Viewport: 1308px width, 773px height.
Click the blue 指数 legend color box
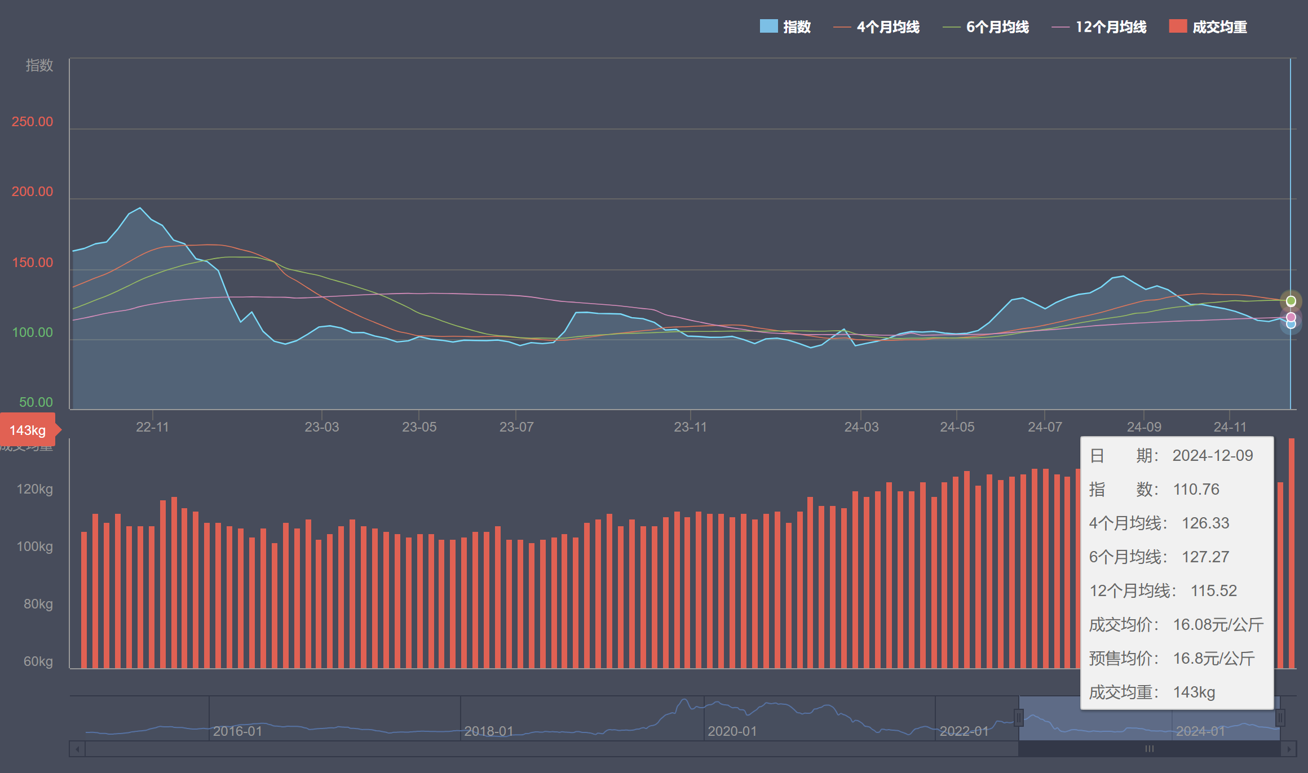coord(769,26)
